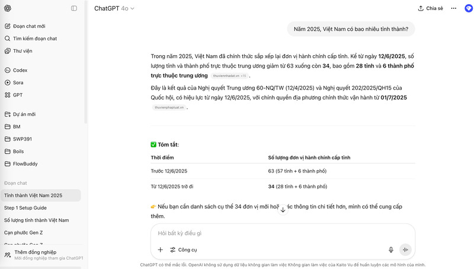Open Thư viện library
This screenshot has width=474, height=269.
click(x=23, y=51)
